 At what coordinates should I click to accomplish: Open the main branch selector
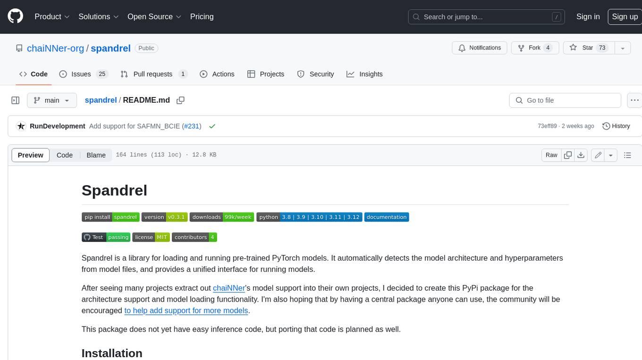coord(51,100)
